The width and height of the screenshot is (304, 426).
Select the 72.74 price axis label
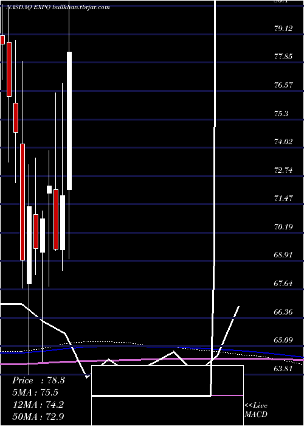point(284,170)
